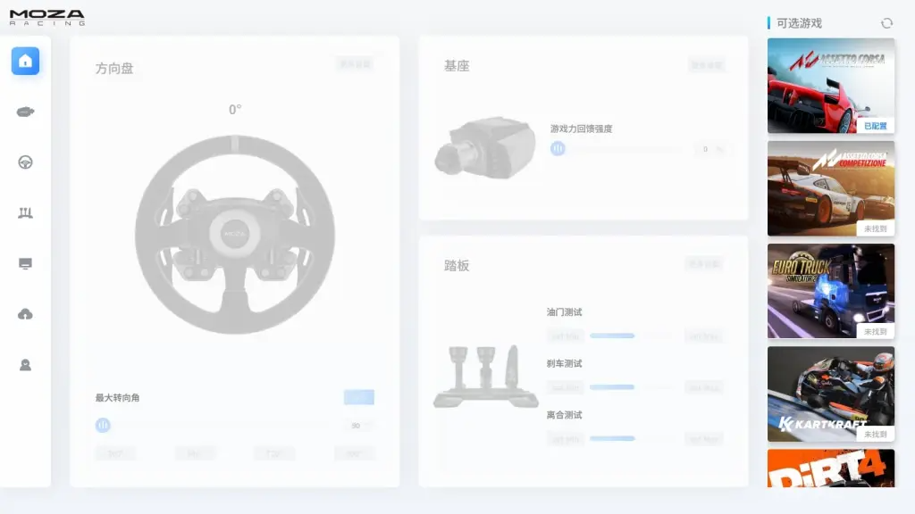Click the faded button in 踏板 header
915x514 pixels.
704,264
